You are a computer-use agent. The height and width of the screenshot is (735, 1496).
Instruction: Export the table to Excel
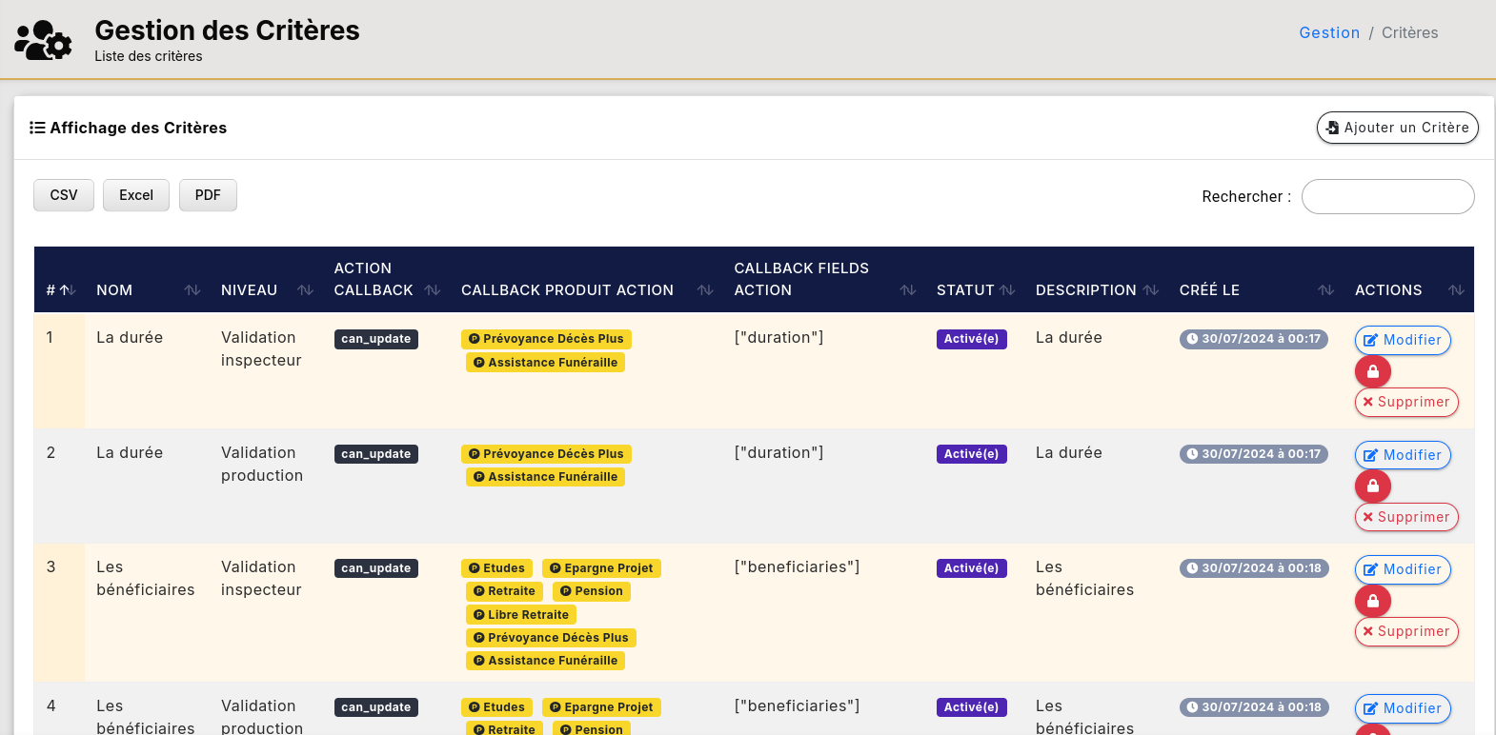pos(136,195)
